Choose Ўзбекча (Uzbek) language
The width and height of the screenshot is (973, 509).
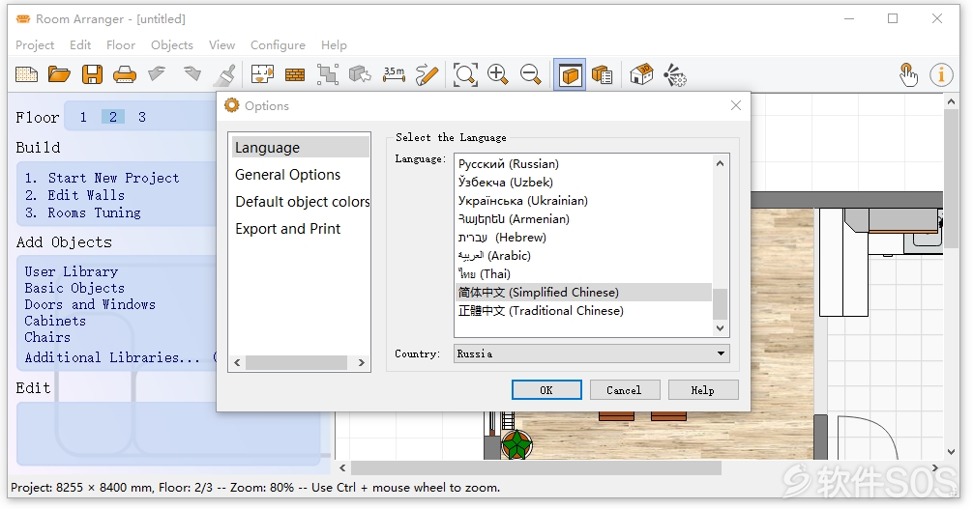point(584,183)
